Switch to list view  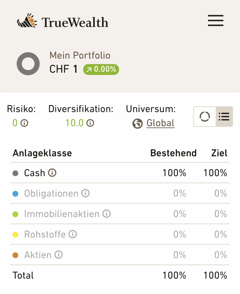pos(224,117)
